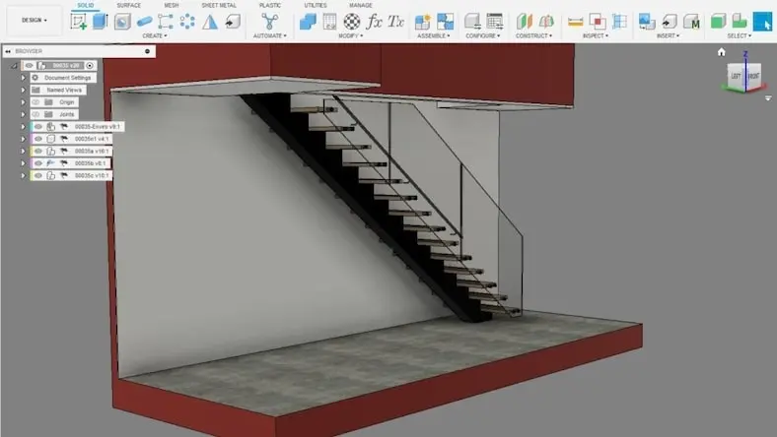Switch to the Surface tab

click(x=129, y=5)
